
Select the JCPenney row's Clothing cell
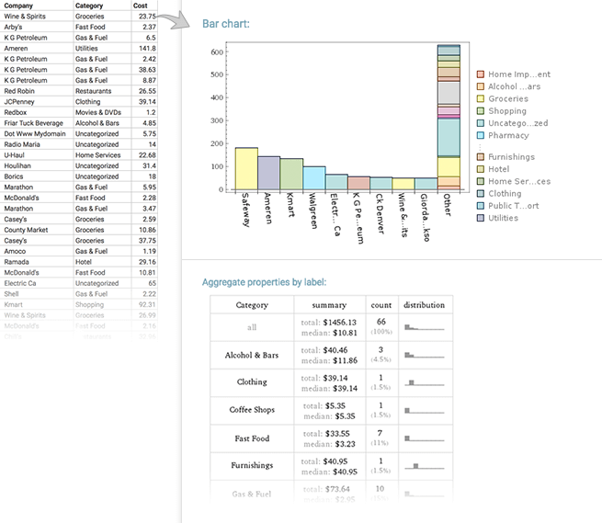click(89, 103)
